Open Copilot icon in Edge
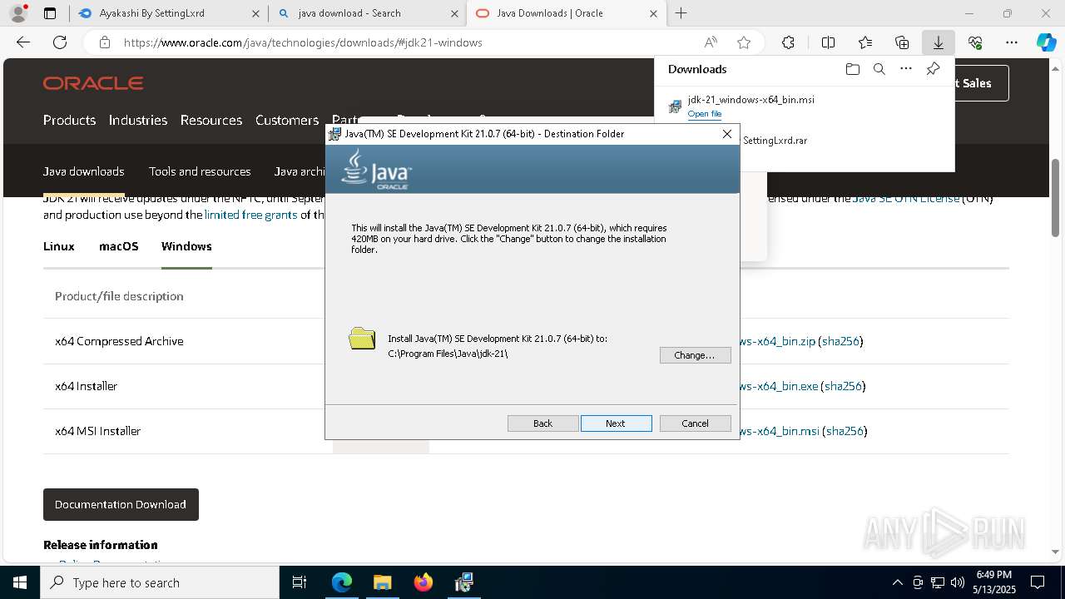Image resolution: width=1065 pixels, height=599 pixels. 1046,42
